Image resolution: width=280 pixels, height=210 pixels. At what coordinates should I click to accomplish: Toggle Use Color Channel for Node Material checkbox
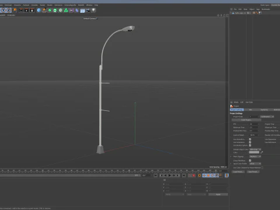tap(262, 167)
